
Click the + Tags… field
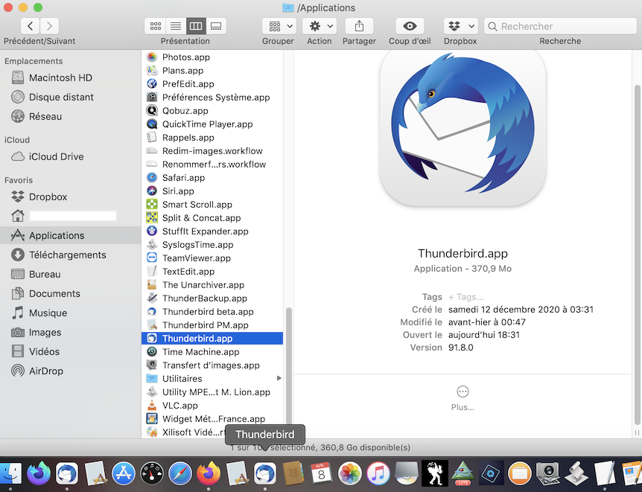point(466,297)
